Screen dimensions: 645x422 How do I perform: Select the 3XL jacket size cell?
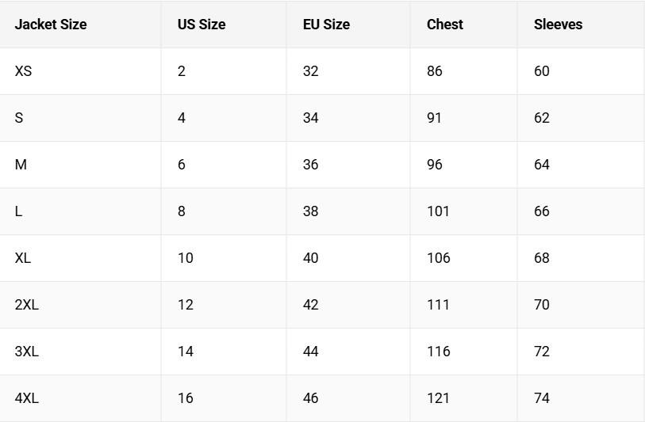click(27, 352)
